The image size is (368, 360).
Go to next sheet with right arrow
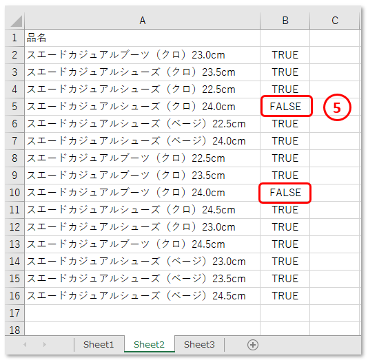point(45,345)
